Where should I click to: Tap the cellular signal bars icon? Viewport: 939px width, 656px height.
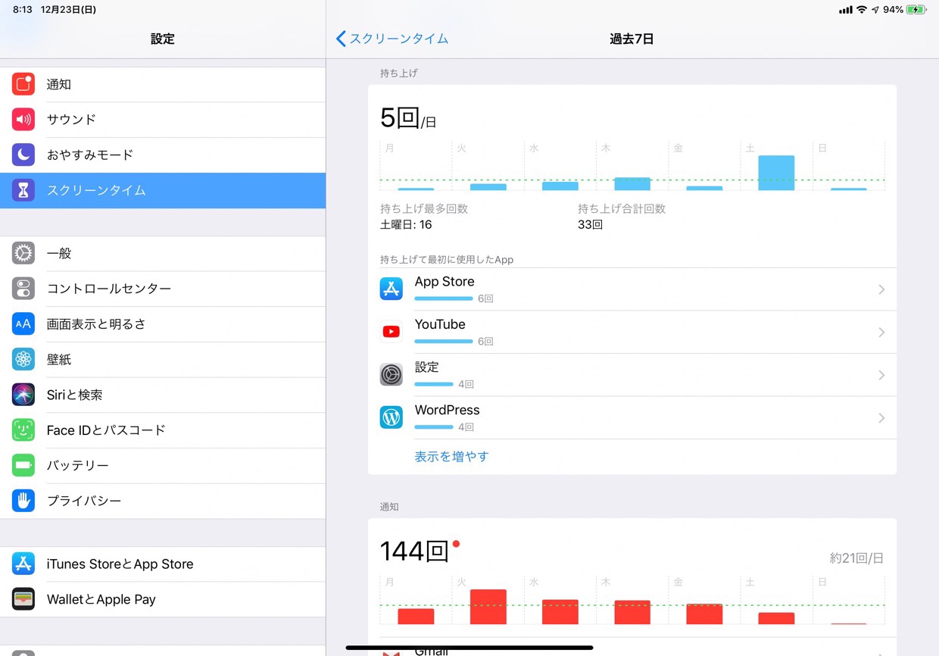tap(845, 10)
